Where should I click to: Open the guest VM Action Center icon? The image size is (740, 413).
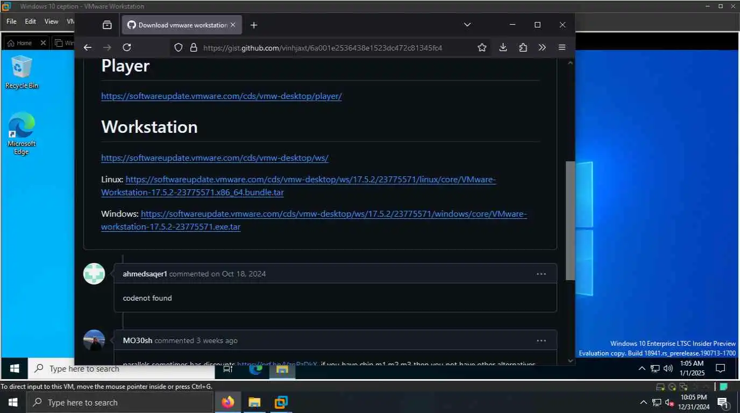(x=721, y=368)
